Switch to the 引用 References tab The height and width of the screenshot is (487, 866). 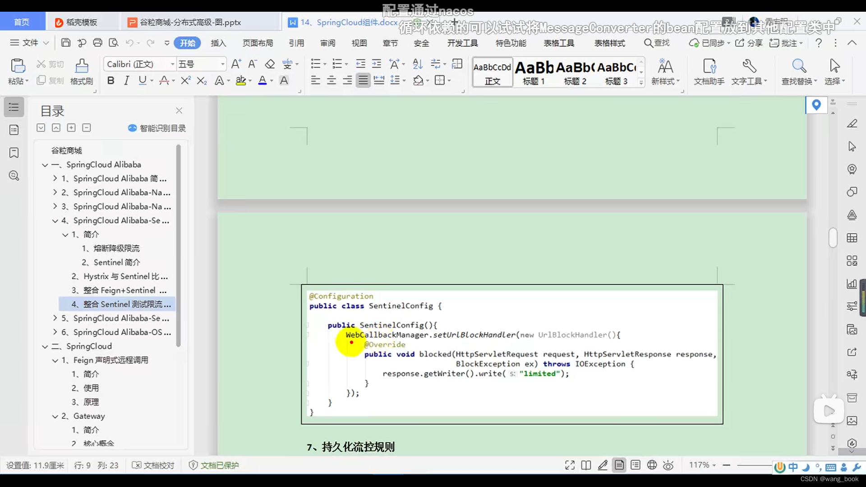point(296,43)
